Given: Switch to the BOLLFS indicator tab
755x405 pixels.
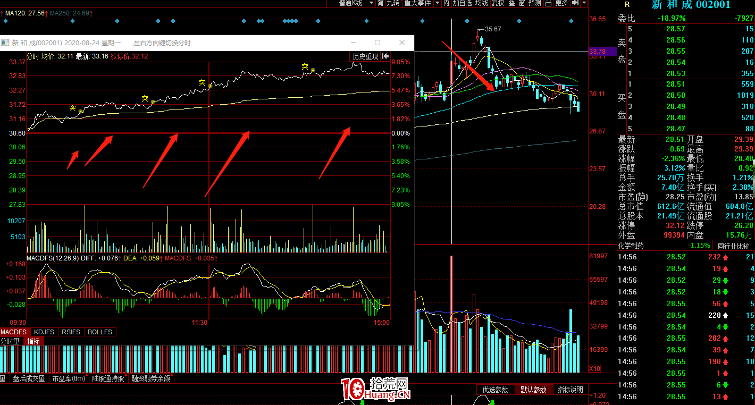Looking at the screenshot, I should coord(100,332).
